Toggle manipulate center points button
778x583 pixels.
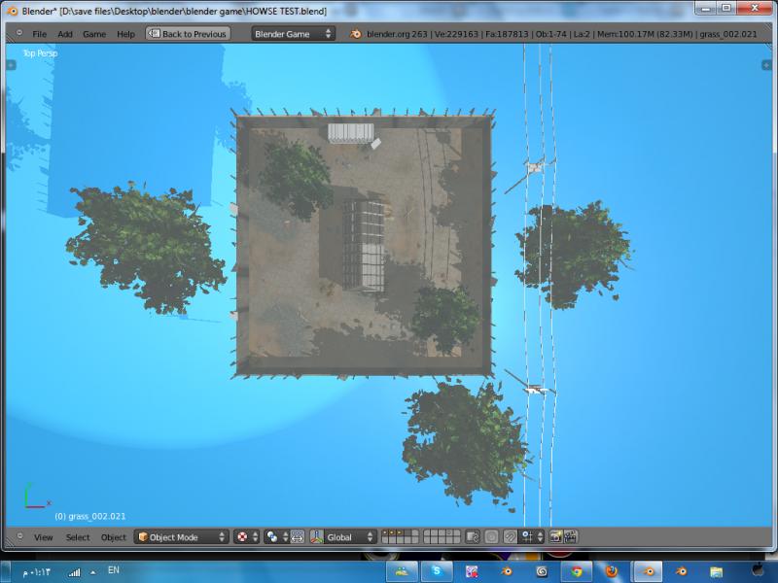pos(298,537)
